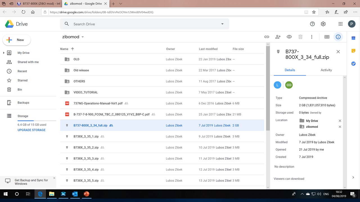Open My Drive in the sidebar
The image size is (360, 202).
pos(23,53)
